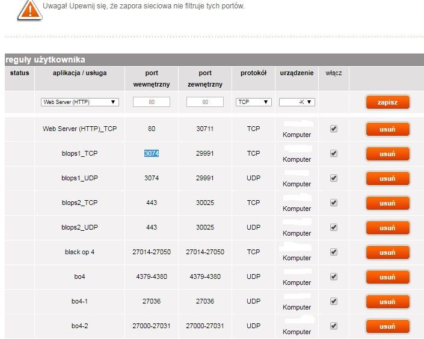Viewport: 424px width, 339px height.
Task: Remove the Web Server (HTTP)_TCP rule with usuń
Action: point(387,129)
